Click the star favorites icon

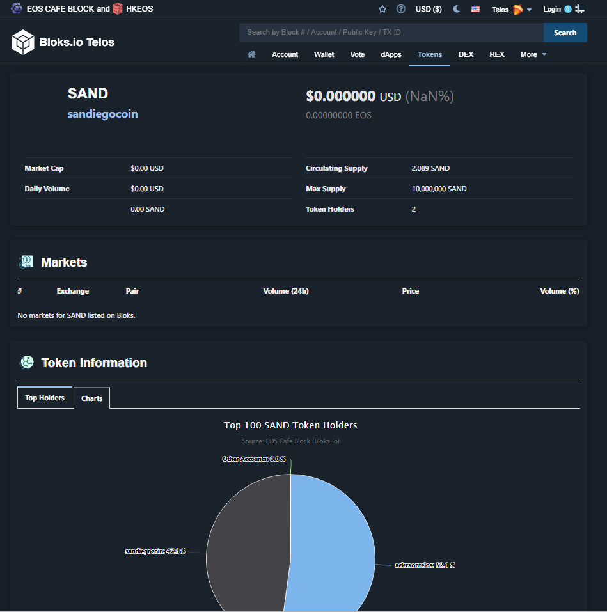click(x=382, y=9)
